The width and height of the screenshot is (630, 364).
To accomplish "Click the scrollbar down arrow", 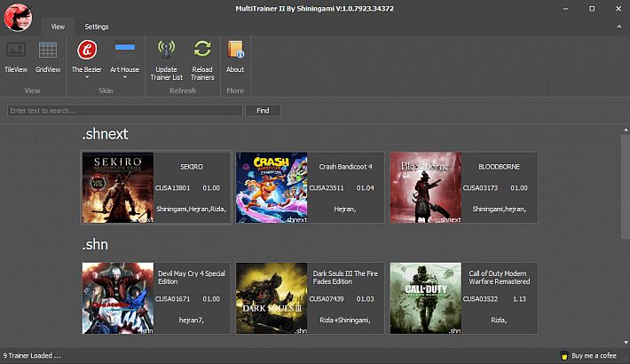I will click(626, 343).
